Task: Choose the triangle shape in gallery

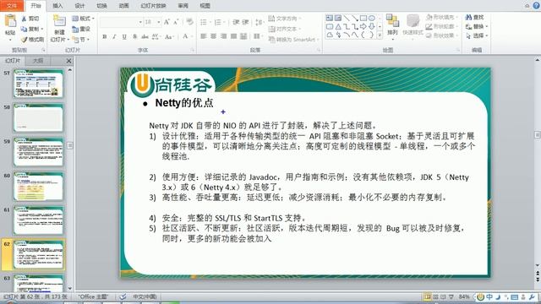Action: click(x=338, y=26)
